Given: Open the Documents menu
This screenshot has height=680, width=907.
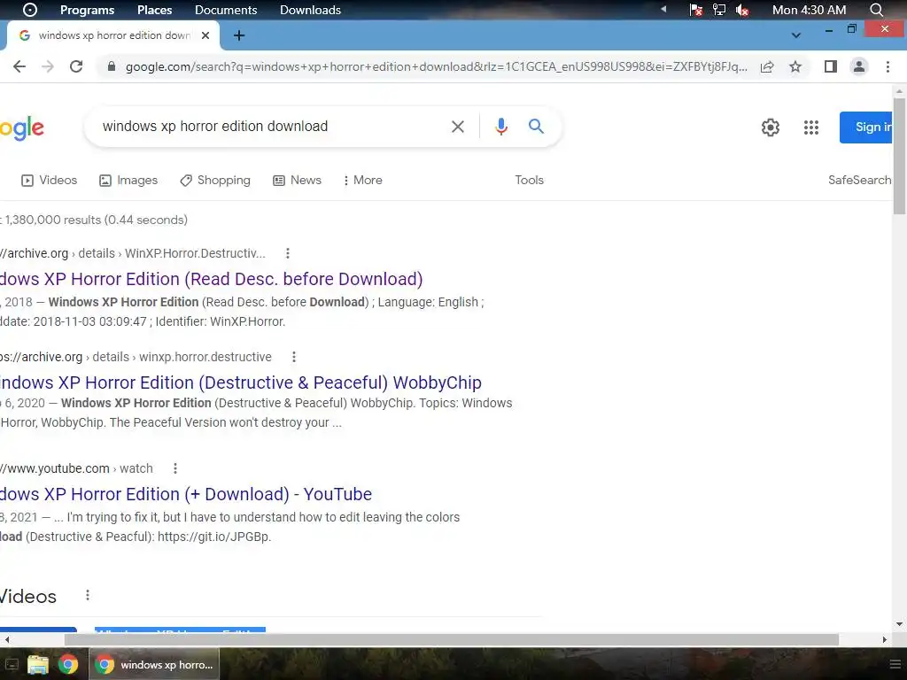Looking at the screenshot, I should 226,10.
